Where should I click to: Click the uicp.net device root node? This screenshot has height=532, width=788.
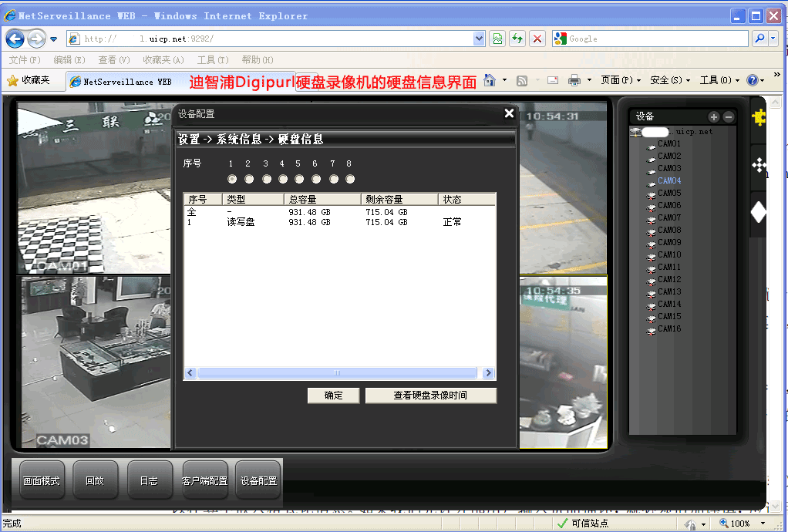pos(671,132)
